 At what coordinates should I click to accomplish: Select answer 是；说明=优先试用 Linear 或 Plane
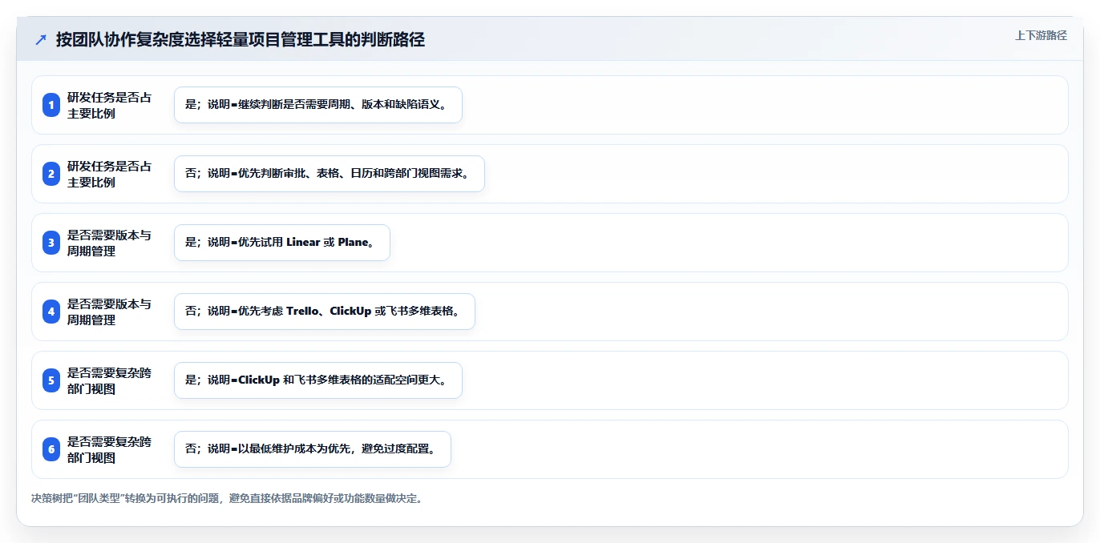(282, 243)
